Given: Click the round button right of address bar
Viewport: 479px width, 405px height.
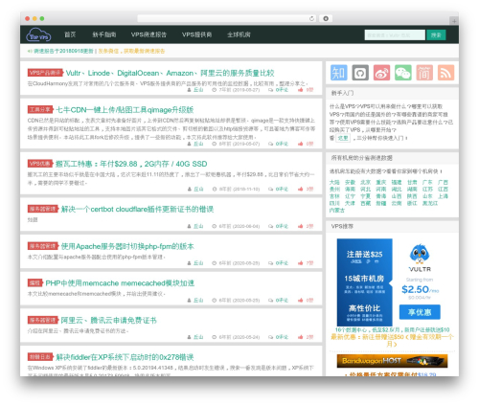Looking at the screenshot, I should 326,18.
